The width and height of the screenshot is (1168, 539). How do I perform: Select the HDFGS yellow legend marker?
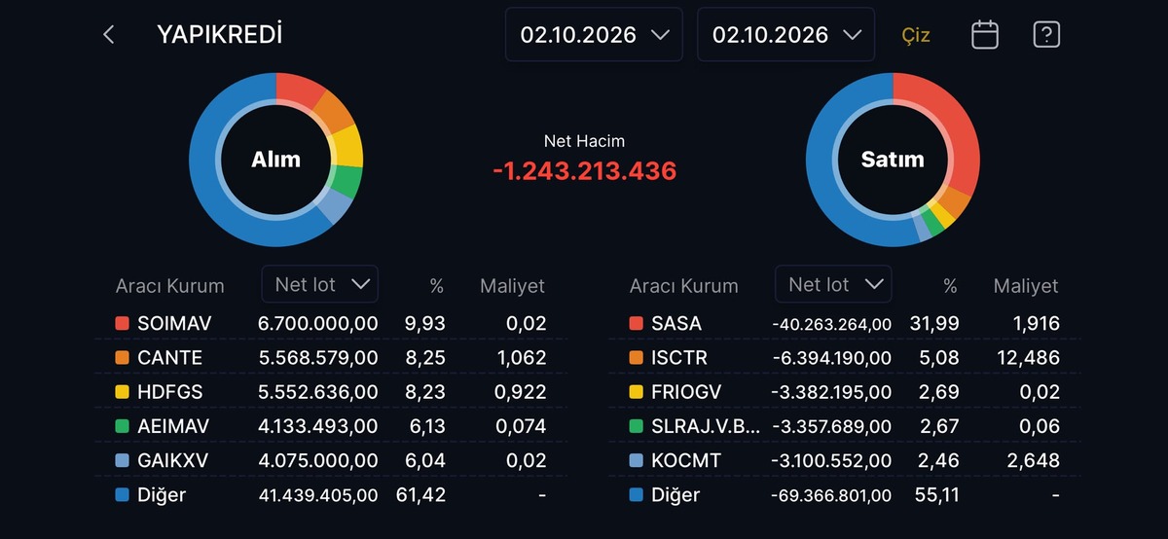122,391
